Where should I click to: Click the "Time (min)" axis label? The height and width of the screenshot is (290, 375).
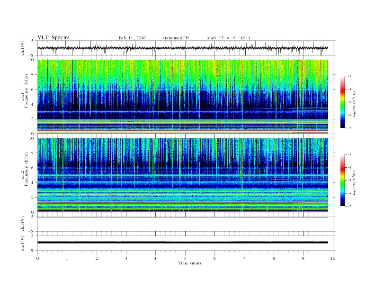189,263
